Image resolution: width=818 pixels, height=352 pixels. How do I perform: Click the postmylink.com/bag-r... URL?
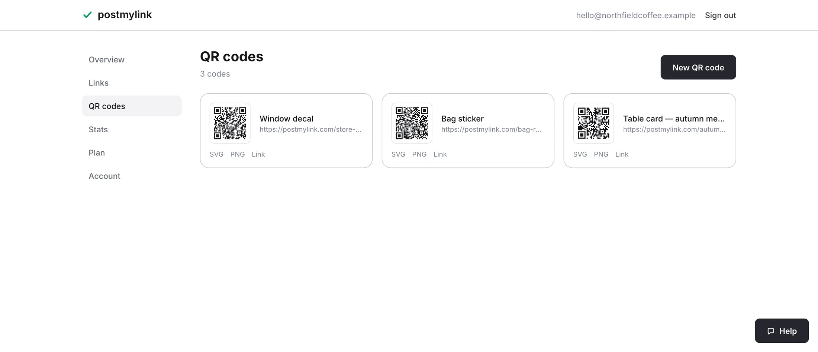[492, 129]
